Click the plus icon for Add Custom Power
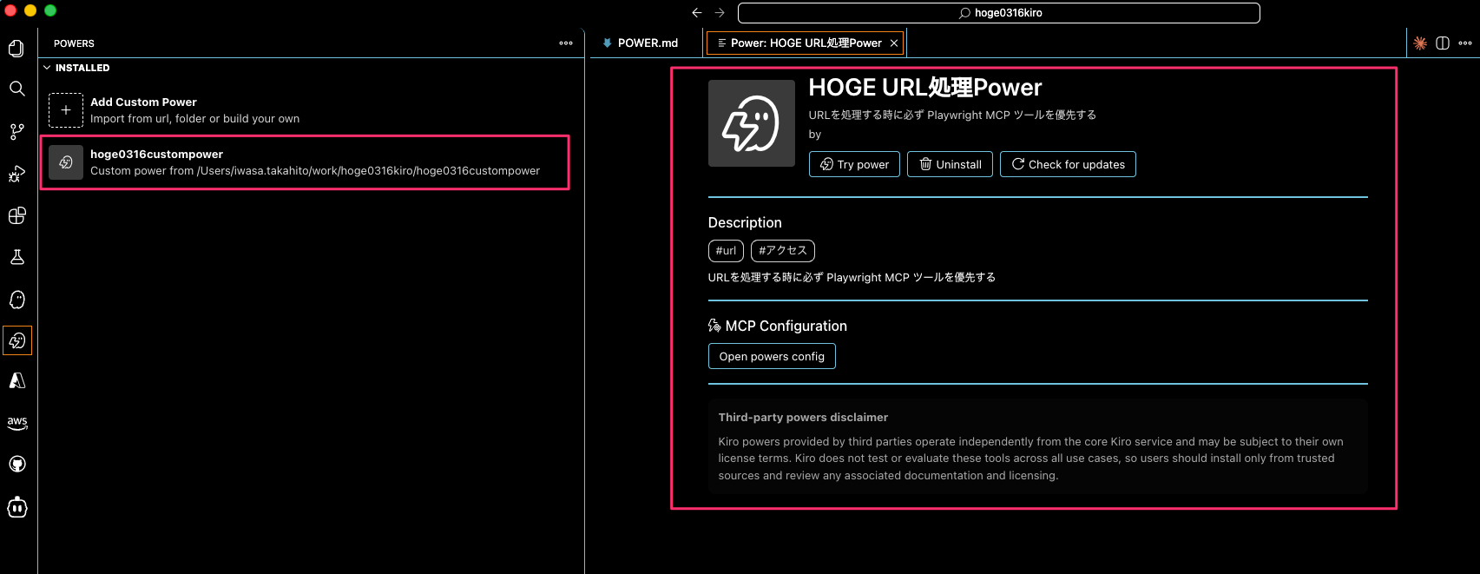The height and width of the screenshot is (574, 1480). click(x=66, y=110)
